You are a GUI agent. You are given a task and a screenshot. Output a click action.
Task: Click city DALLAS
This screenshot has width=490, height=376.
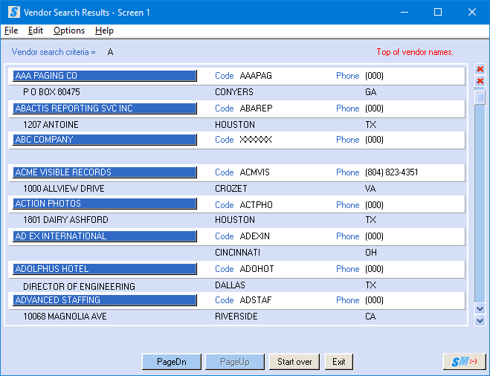[x=230, y=285]
